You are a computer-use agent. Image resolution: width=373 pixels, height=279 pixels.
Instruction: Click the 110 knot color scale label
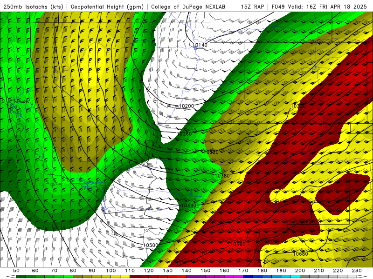pyautogui.click(x=130, y=271)
